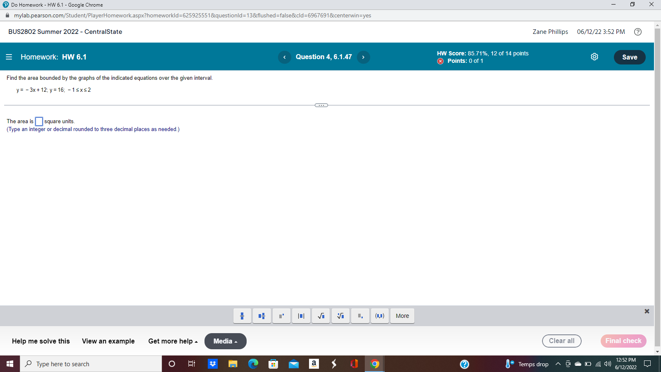Open the hamburger menu next to Homework HW 6.1

pyautogui.click(x=9, y=57)
